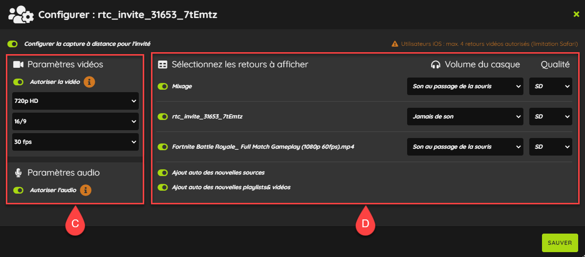The width and height of the screenshot is (585, 257).
Task: Open the 720p HD resolution dropdown
Action: tap(75, 101)
